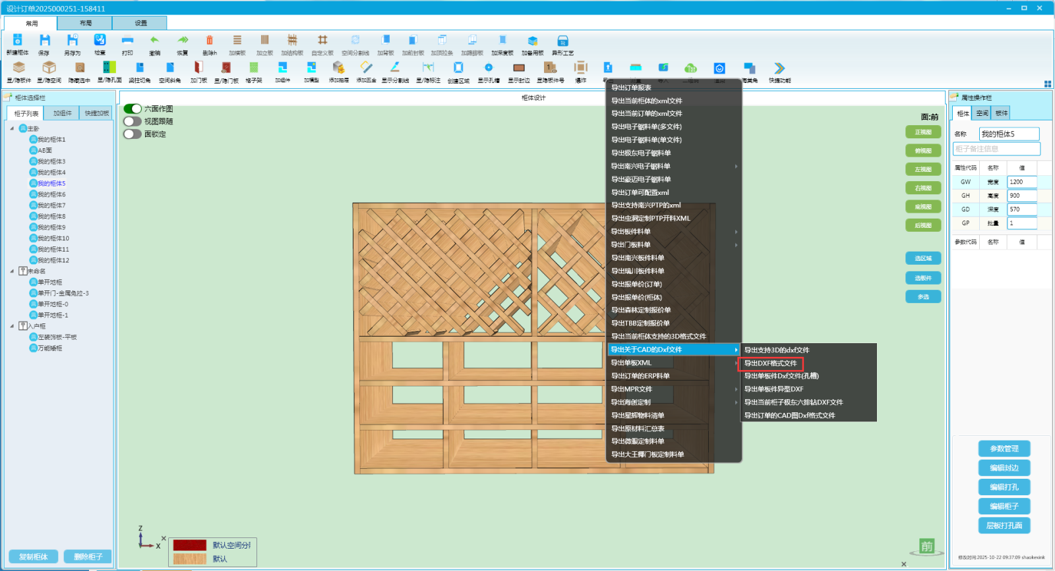Click the 新建柜体 (new cabinet) icon
1055x571 pixels.
17,41
